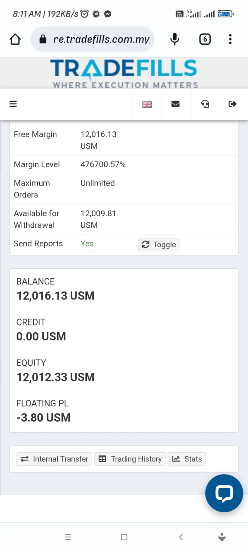Tap the microphone voice search icon
The height and width of the screenshot is (552, 248).
click(x=175, y=39)
